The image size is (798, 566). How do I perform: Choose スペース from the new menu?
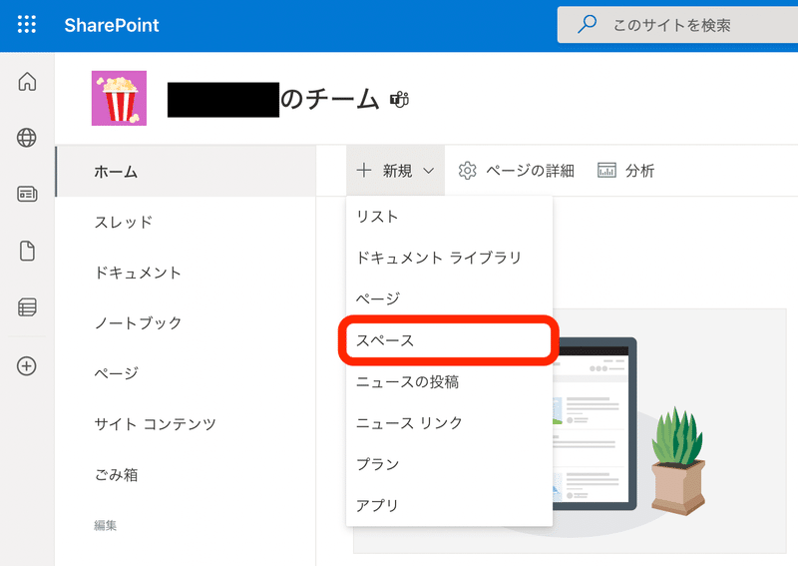point(450,340)
